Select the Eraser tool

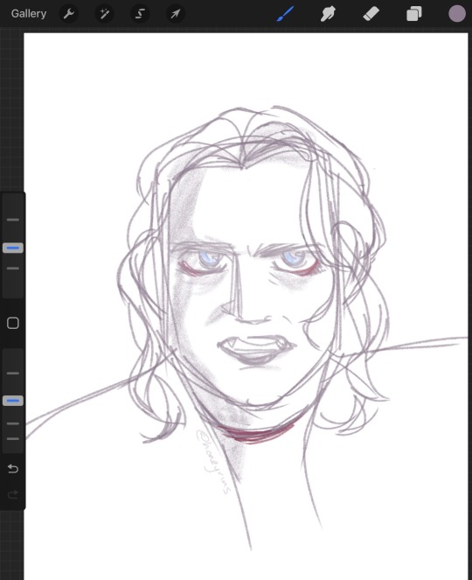371,14
